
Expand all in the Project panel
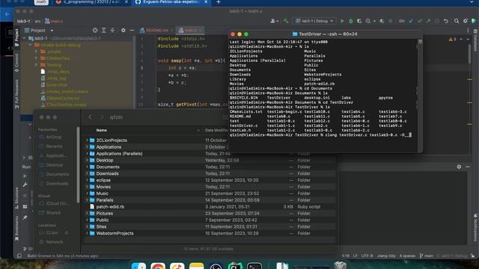coord(104,30)
